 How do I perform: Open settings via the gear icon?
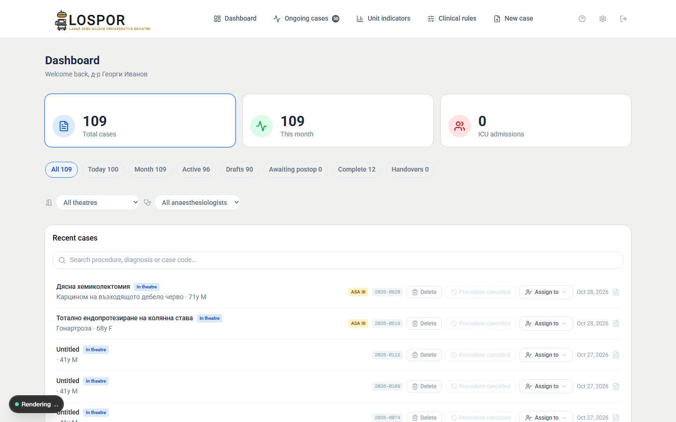click(x=603, y=19)
